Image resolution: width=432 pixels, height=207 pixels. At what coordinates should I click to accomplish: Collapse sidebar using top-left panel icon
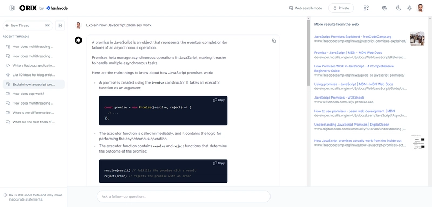point(12,8)
